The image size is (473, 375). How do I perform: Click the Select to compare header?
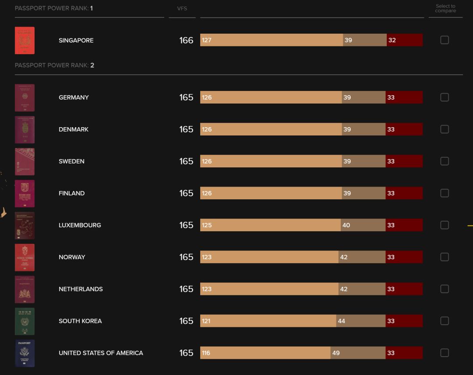pyautogui.click(x=445, y=8)
